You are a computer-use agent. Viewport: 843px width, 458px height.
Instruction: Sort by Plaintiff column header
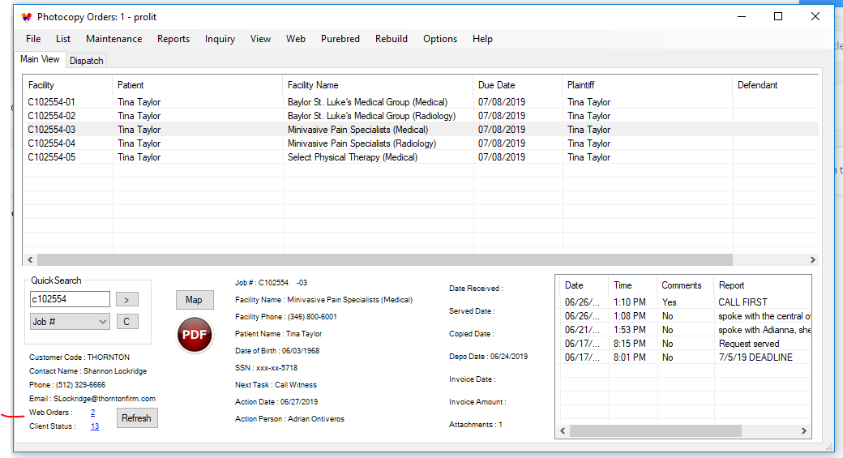tap(648, 85)
